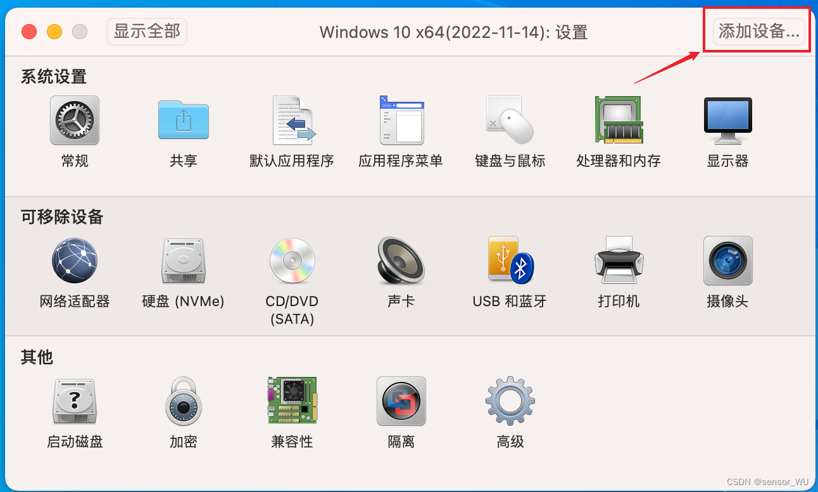Open the 显示器 display icon

[x=727, y=121]
